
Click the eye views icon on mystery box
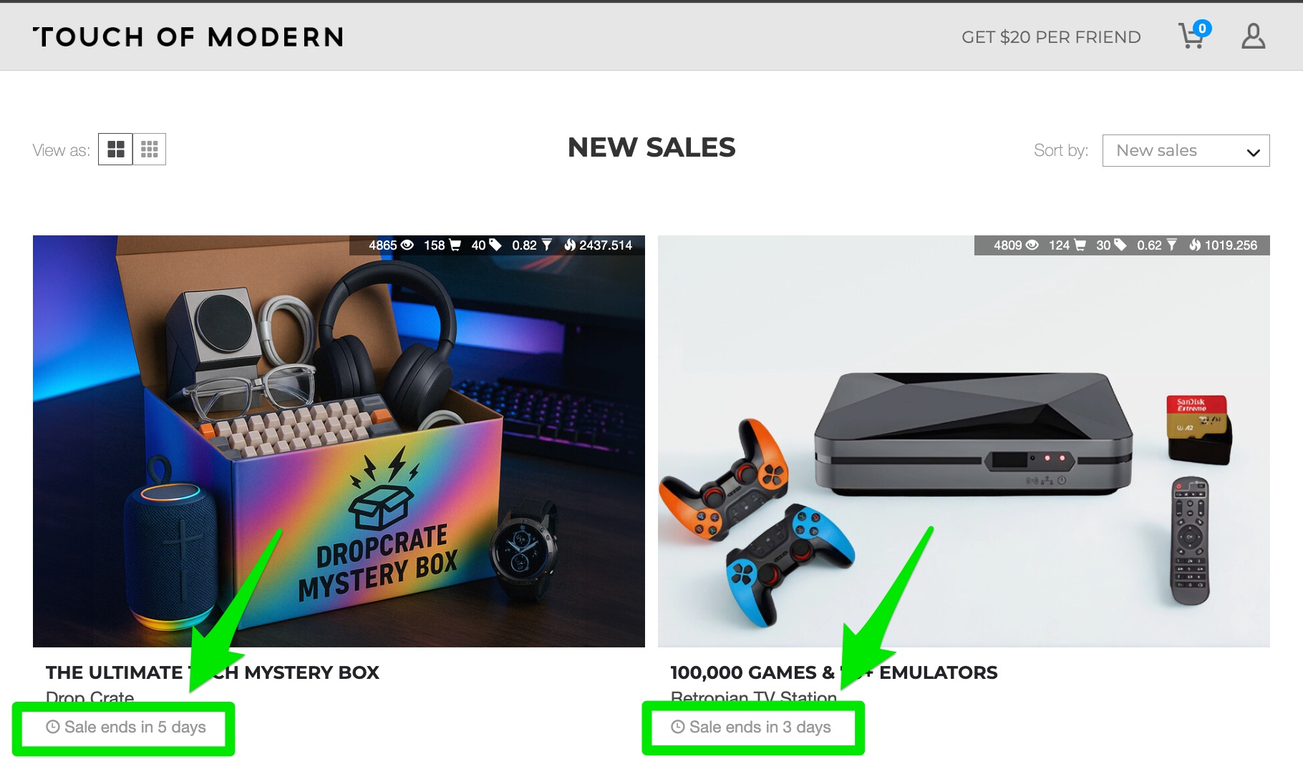point(407,245)
